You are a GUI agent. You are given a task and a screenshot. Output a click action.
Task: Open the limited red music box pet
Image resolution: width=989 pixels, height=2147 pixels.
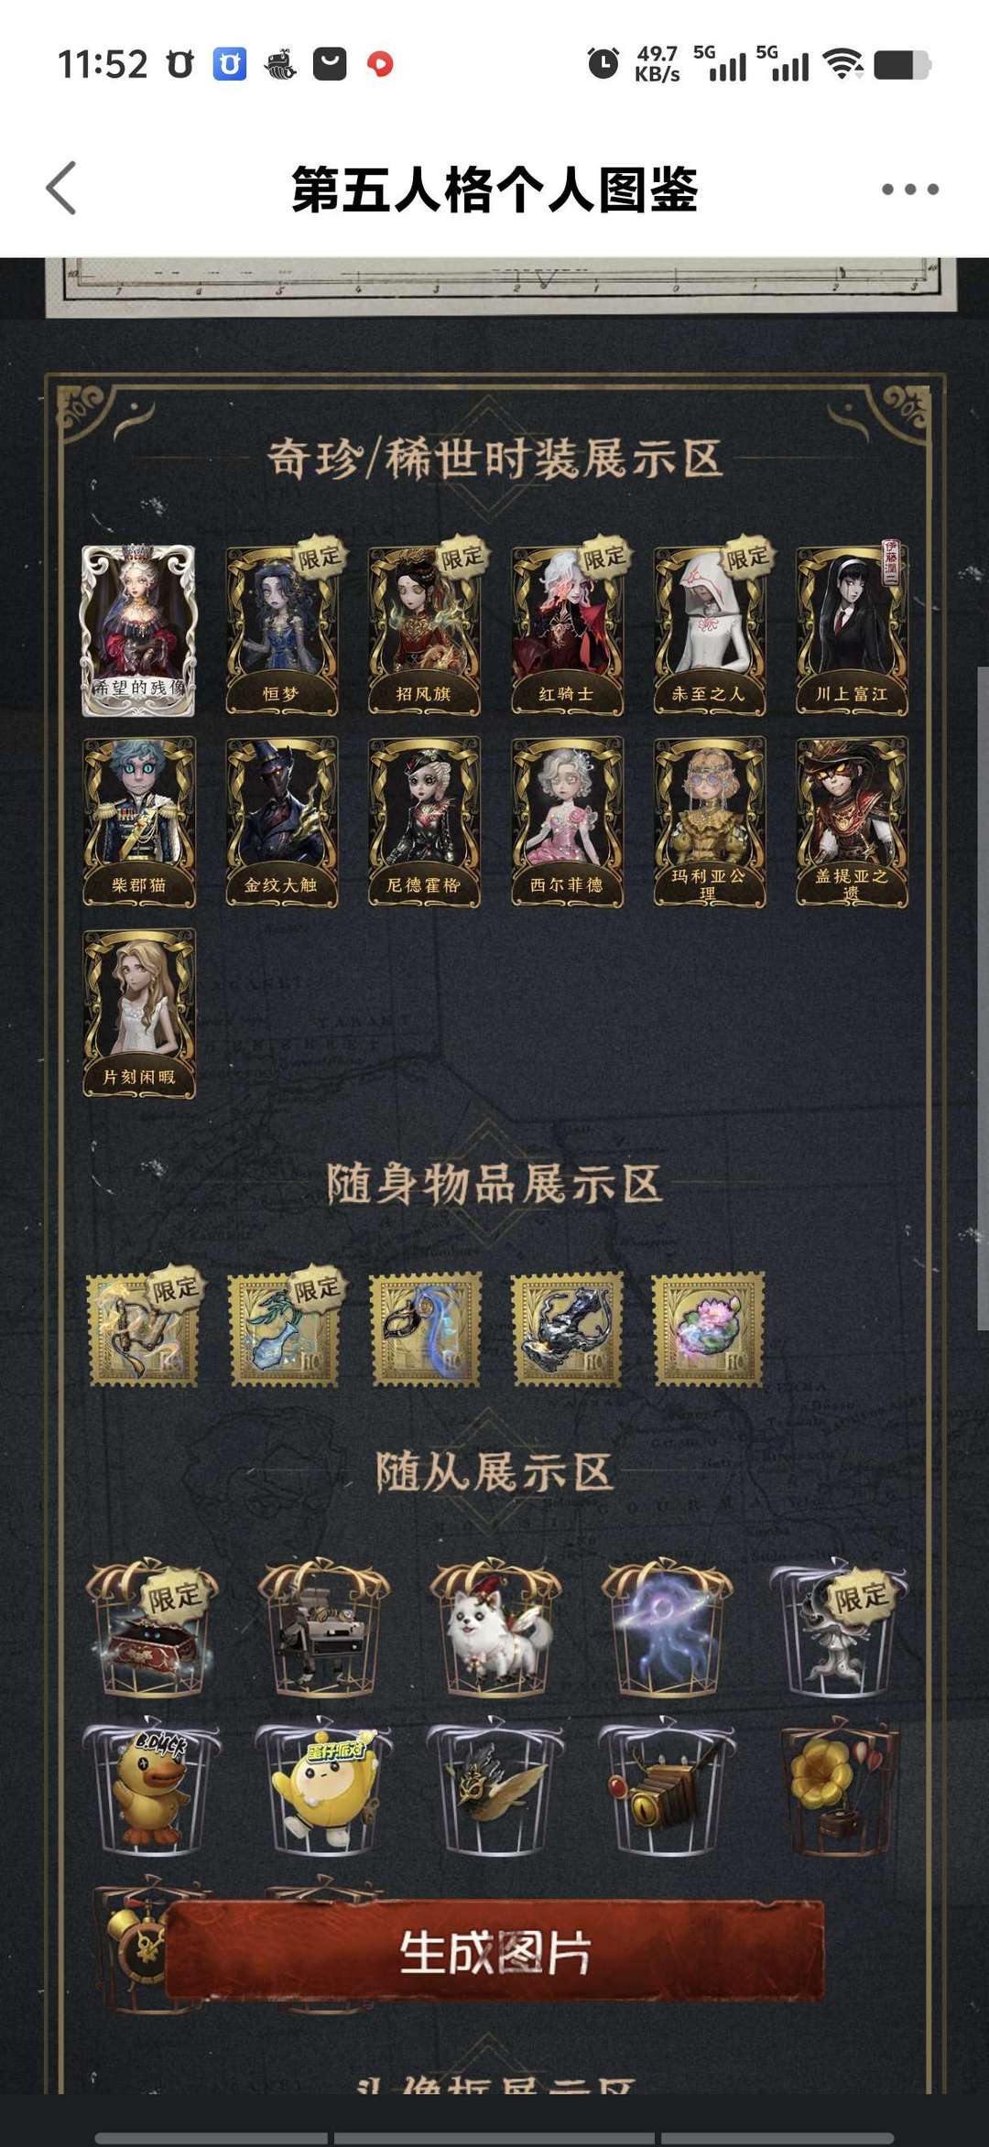coord(151,1627)
